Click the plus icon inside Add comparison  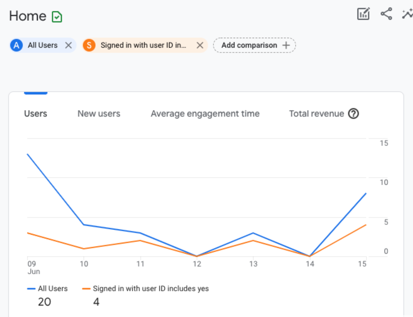point(286,45)
